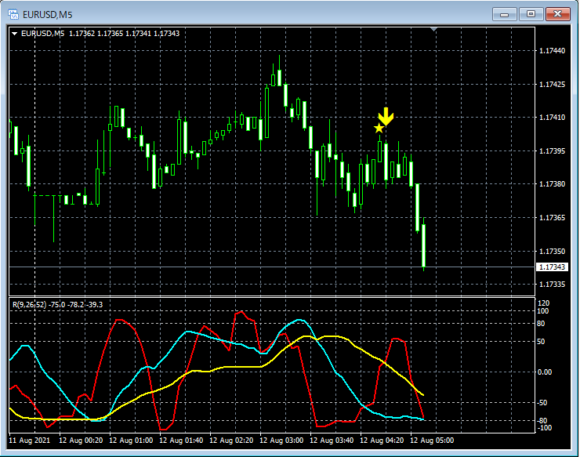Click the 12 Aug 01:40 time label

pos(181,441)
